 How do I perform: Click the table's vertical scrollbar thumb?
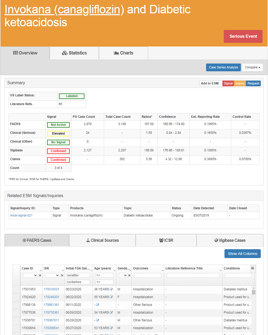tap(254, 292)
